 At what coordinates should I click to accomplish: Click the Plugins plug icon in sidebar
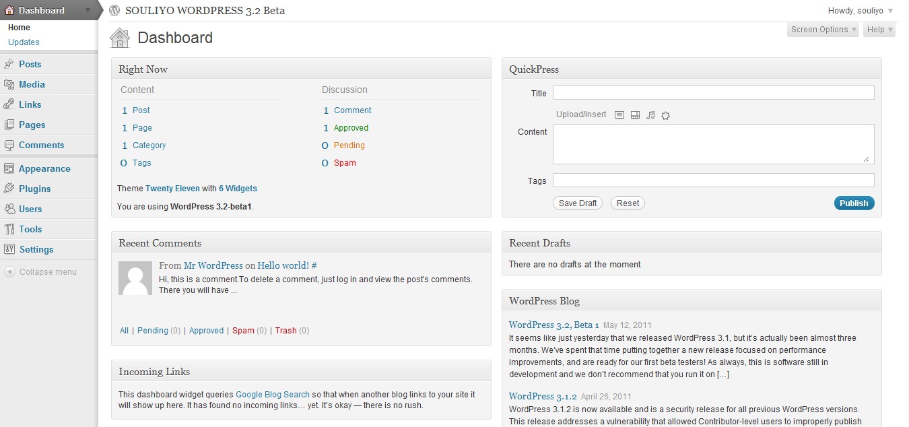(9, 189)
